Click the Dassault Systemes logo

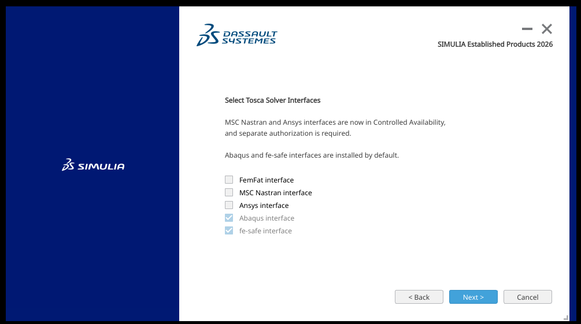point(237,35)
